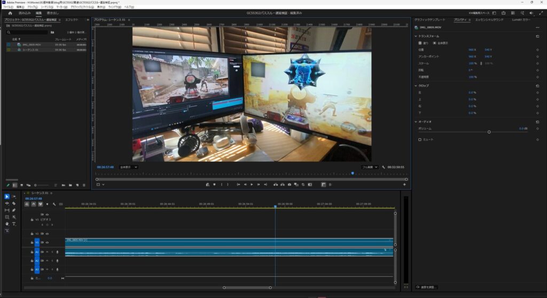The width and height of the screenshot is (547, 298).
Task: Expand the panel overflow chevron next to エフェクト
Action: pyautogui.click(x=88, y=20)
